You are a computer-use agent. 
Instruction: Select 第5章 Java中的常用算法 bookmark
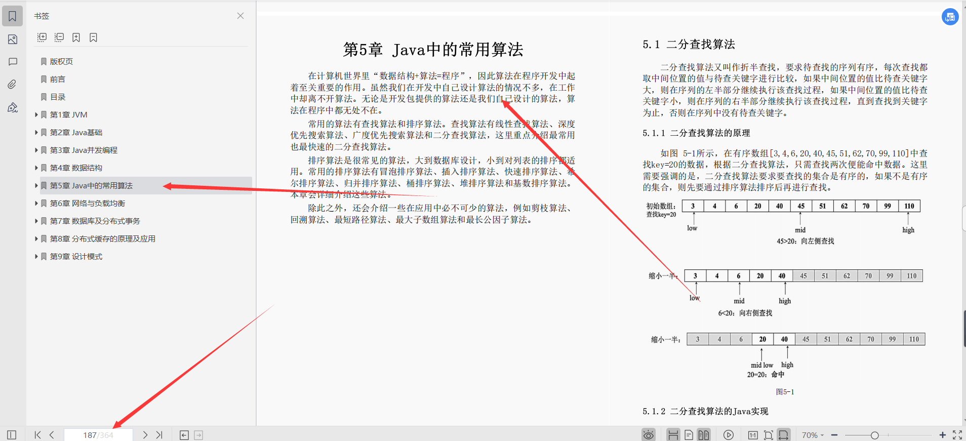tap(91, 185)
